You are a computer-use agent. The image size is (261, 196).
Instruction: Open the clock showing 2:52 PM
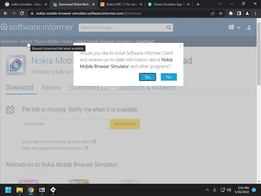point(242,190)
